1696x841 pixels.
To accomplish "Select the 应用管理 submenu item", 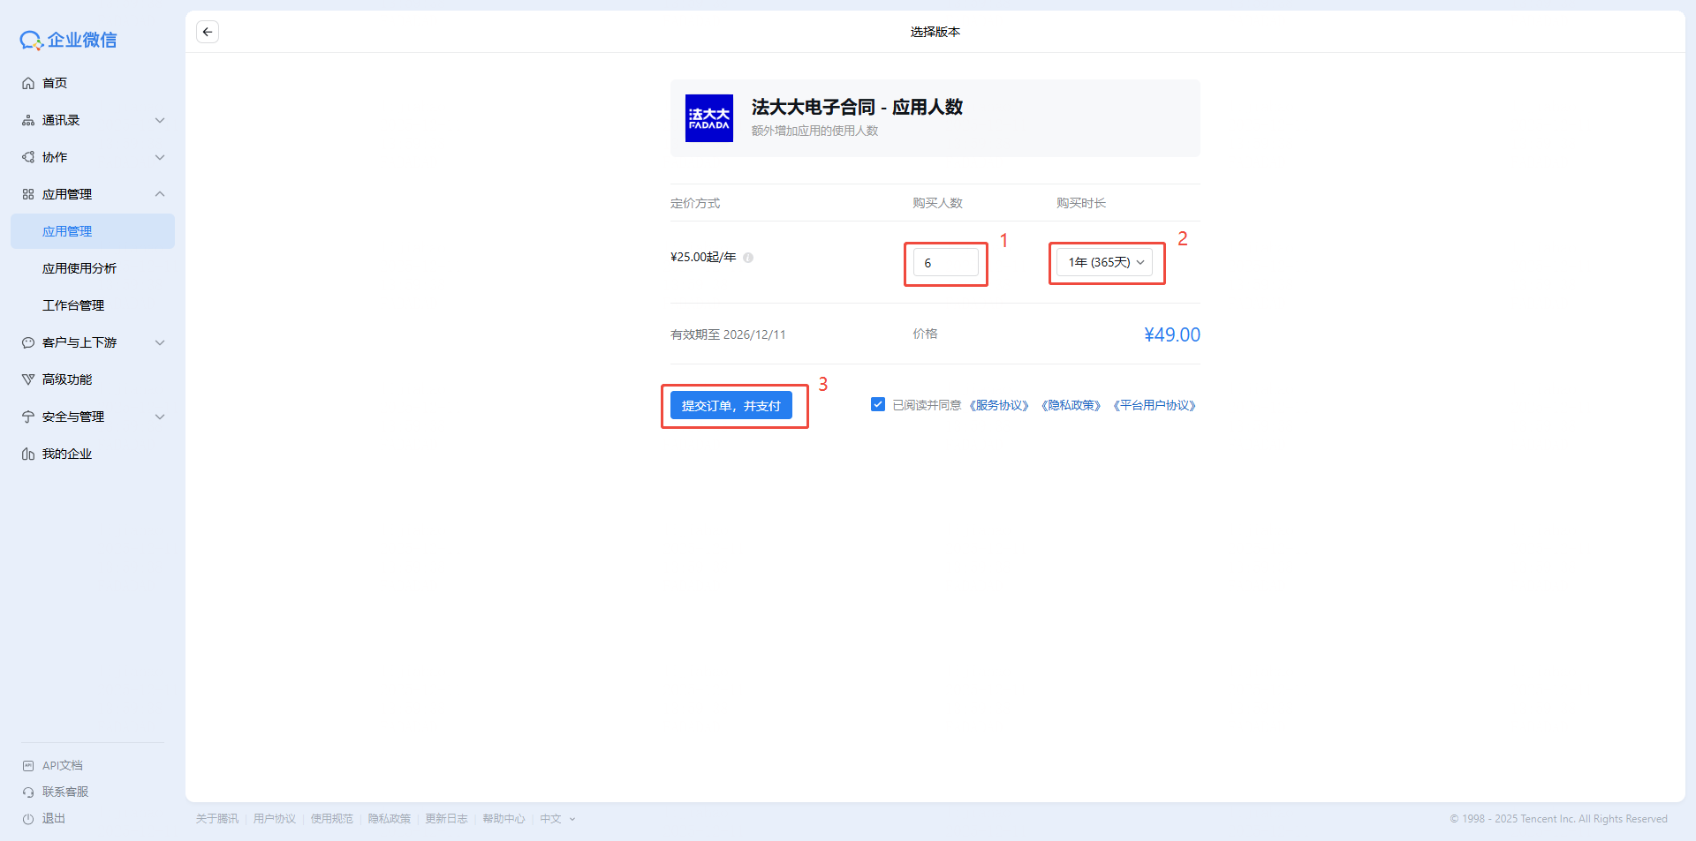I will pyautogui.click(x=93, y=231).
